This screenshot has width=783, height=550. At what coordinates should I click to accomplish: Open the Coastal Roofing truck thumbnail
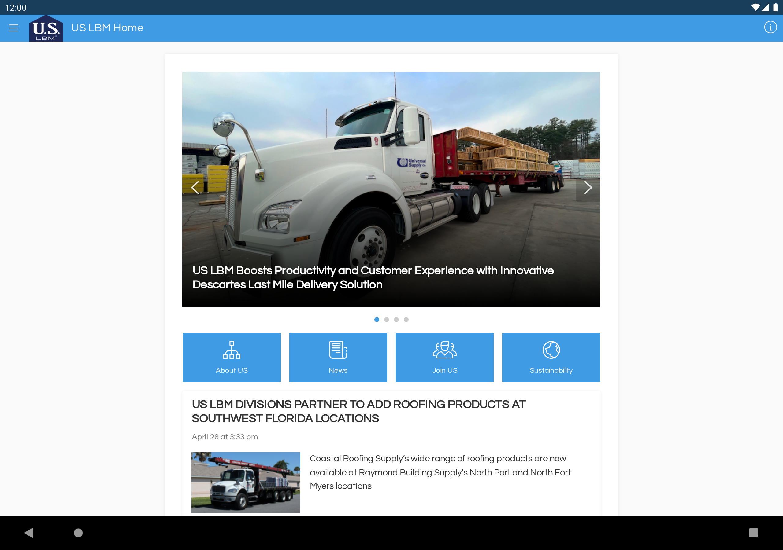point(246,482)
